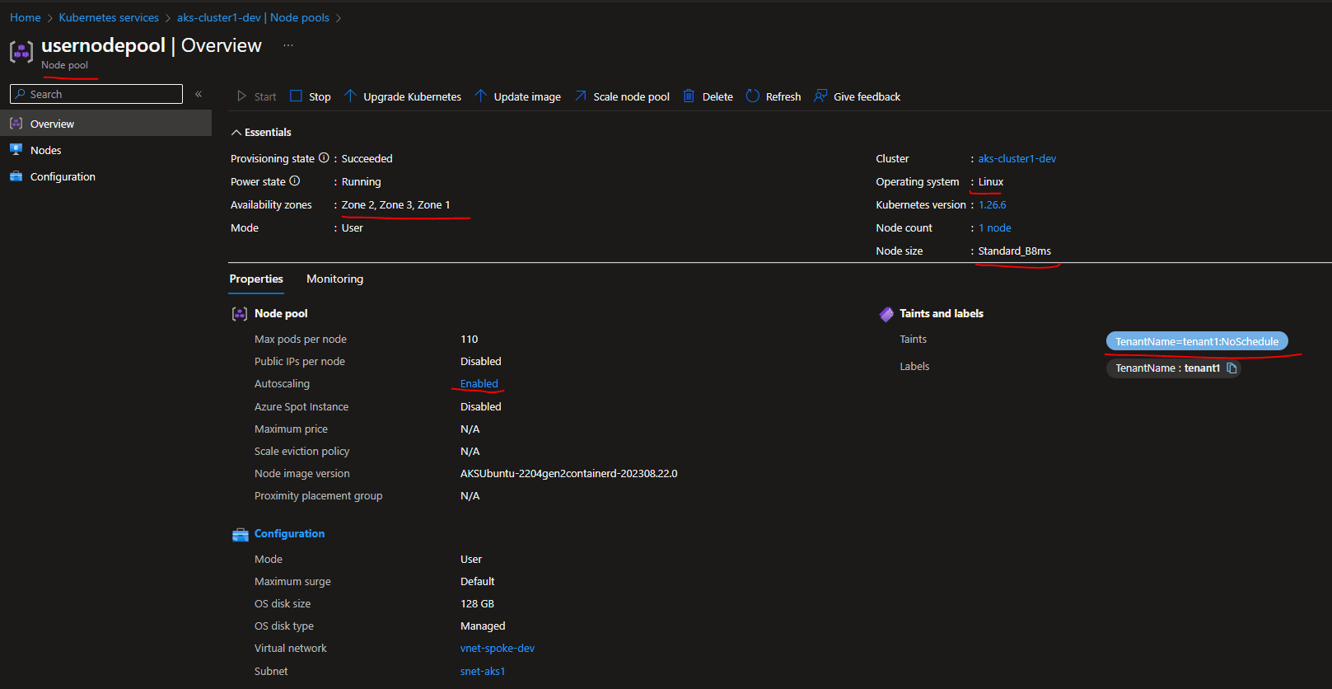Viewport: 1332px width, 689px height.
Task: Collapse the Essentials section
Action: coord(261,132)
